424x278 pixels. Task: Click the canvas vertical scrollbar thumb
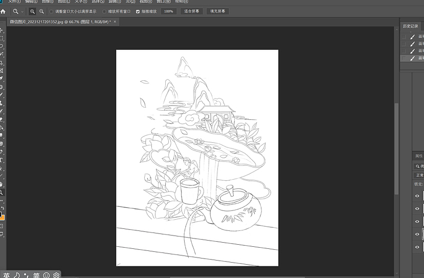point(396,148)
